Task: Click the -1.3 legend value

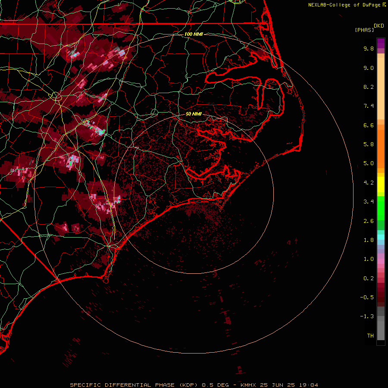Action: (367, 316)
